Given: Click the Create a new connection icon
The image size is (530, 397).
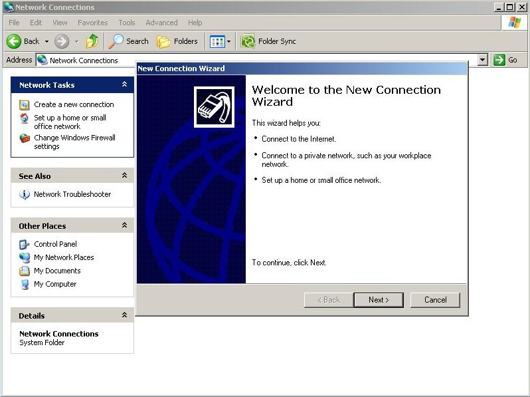Looking at the screenshot, I should click(x=25, y=105).
